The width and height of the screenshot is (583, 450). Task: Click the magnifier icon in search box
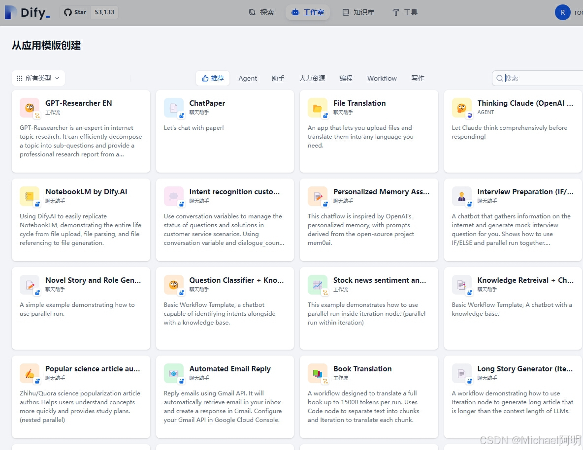pos(500,78)
